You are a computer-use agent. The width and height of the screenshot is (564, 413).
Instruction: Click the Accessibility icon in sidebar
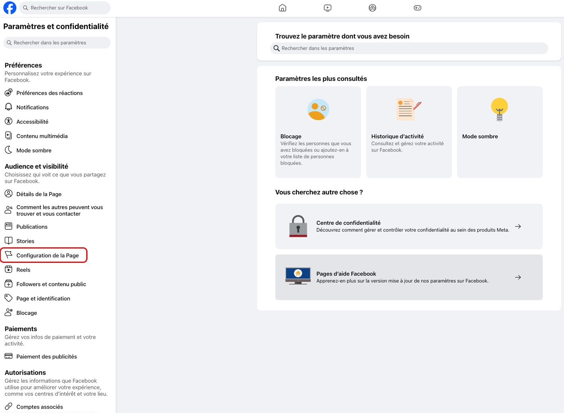pos(9,121)
